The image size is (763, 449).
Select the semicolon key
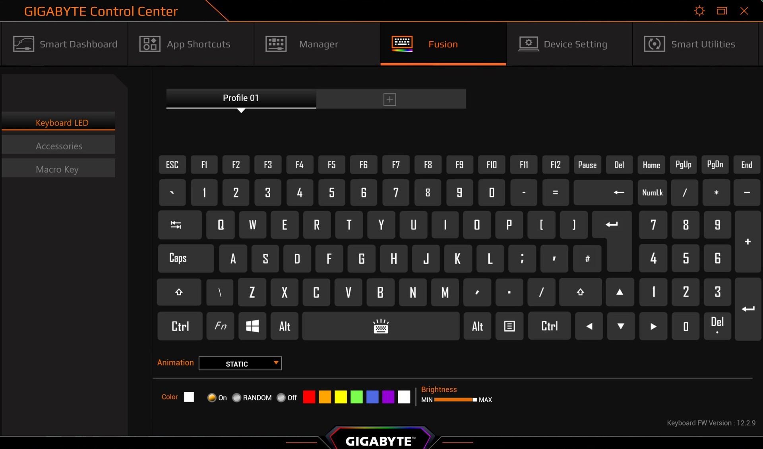(x=522, y=258)
